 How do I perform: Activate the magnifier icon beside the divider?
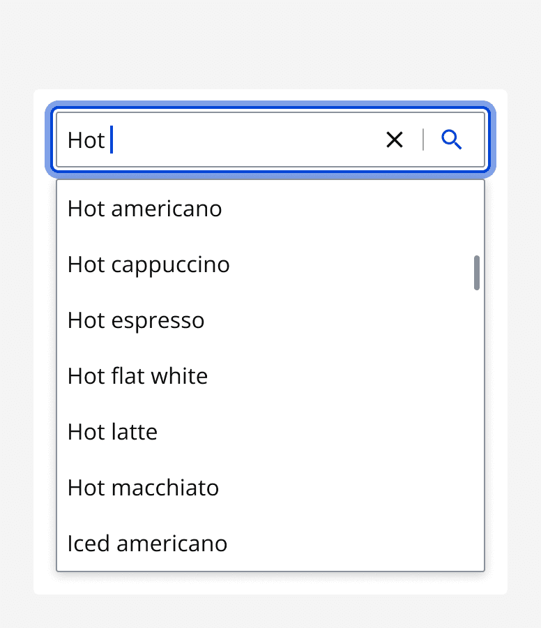pyautogui.click(x=452, y=140)
